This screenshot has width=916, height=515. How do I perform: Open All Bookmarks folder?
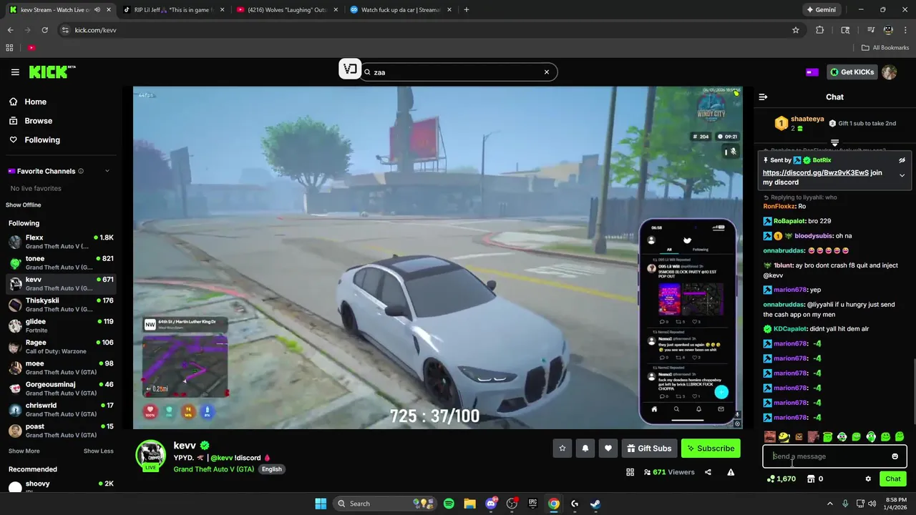(885, 48)
